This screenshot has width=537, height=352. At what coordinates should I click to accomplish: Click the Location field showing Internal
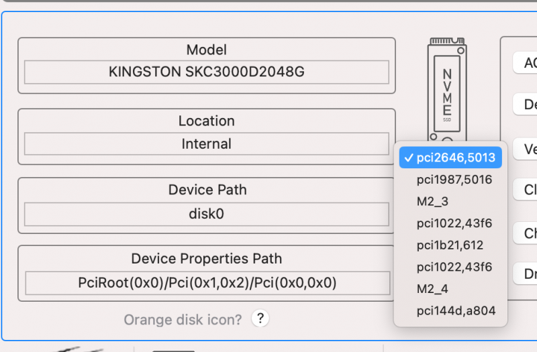click(207, 144)
